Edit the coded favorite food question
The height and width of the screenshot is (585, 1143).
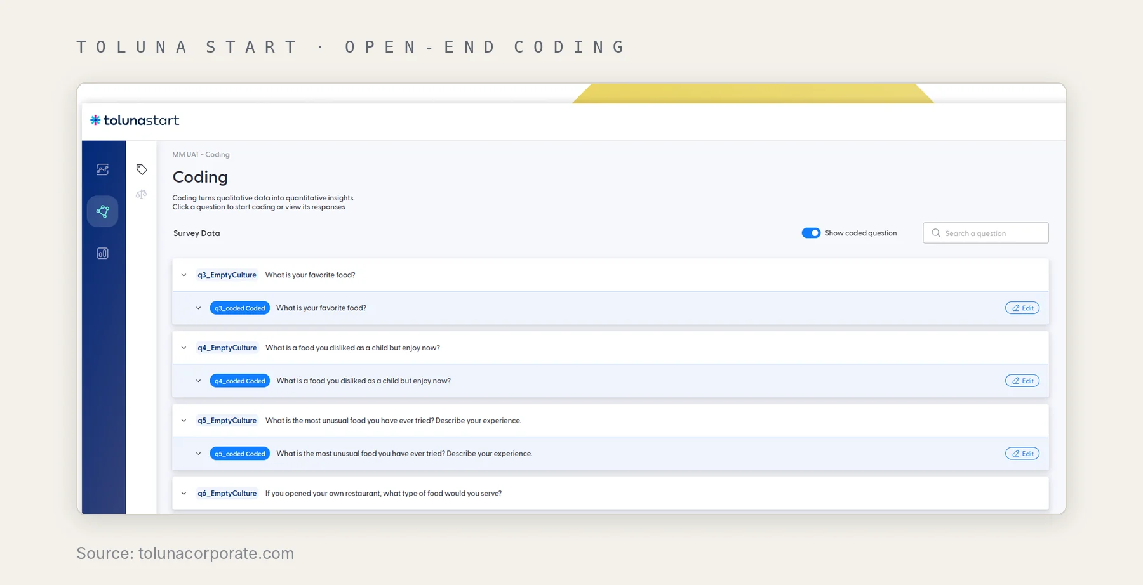[x=1022, y=308]
